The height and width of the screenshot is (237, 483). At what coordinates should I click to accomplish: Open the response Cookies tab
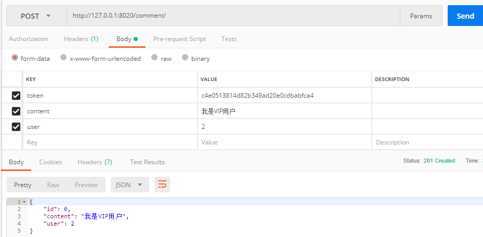(x=50, y=162)
